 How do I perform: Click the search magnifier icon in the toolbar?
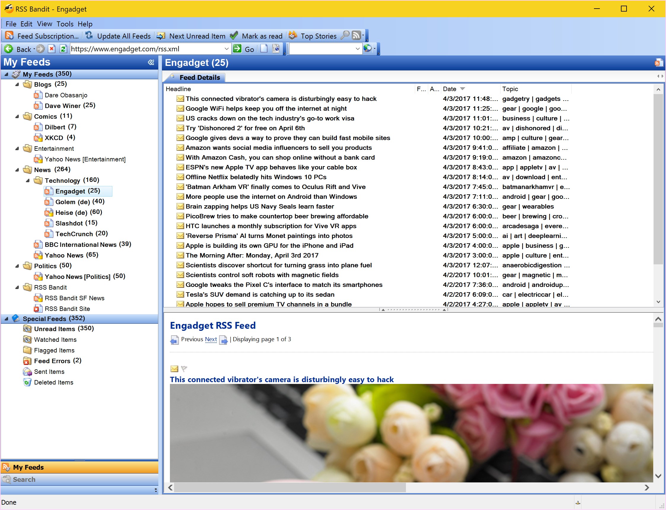(x=345, y=36)
